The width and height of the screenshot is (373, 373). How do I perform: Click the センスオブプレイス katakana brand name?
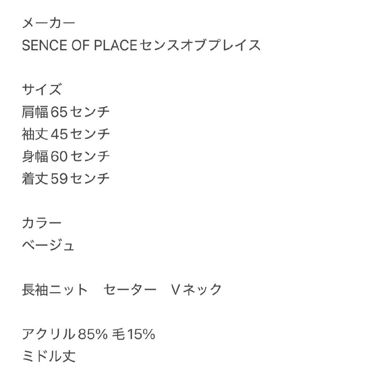[200, 45]
